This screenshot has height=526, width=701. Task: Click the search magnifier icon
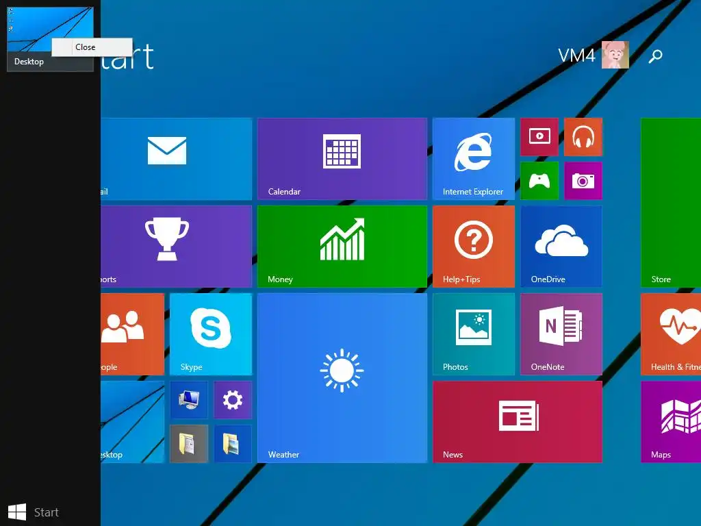[x=655, y=56]
